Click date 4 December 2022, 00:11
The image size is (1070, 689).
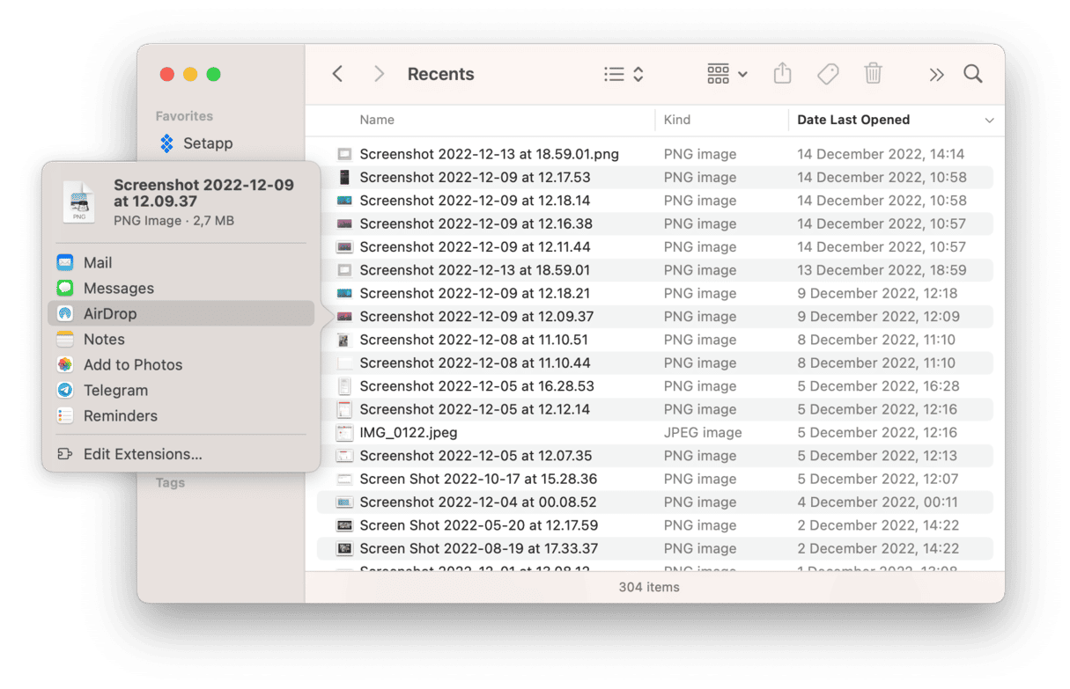(879, 502)
